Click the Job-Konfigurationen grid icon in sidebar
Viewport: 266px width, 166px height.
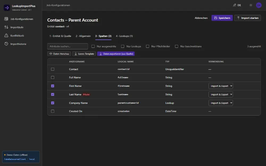coord(6,19)
